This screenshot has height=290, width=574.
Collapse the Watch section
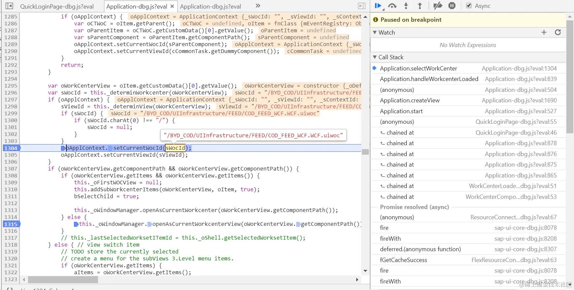tap(375, 32)
